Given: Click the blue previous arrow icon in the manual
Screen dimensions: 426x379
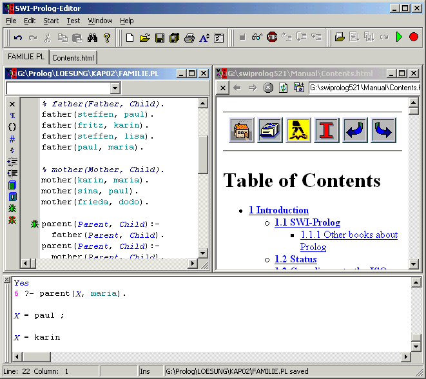Looking at the screenshot, I should (355, 130).
